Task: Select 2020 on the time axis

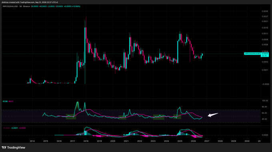Action: [x=113, y=141]
